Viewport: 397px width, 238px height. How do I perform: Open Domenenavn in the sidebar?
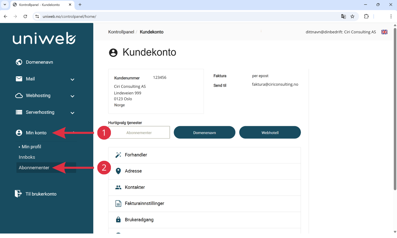pos(39,62)
